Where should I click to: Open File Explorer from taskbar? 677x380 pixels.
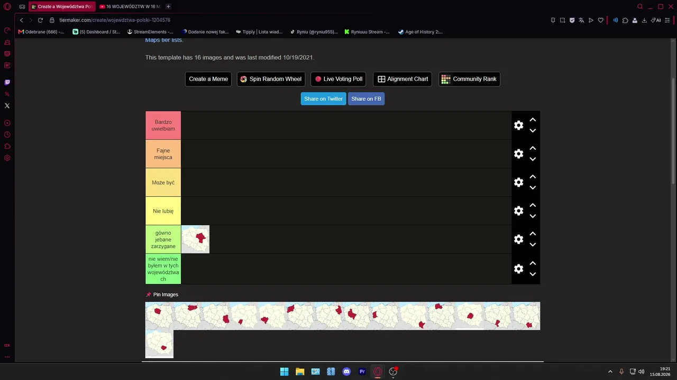coord(300,372)
